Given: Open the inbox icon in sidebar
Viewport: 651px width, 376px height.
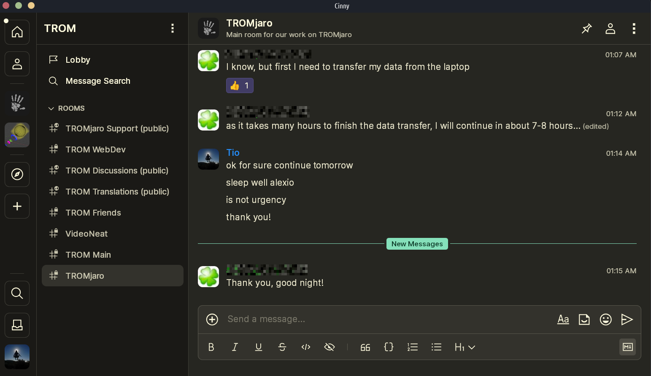Looking at the screenshot, I should coord(17,325).
